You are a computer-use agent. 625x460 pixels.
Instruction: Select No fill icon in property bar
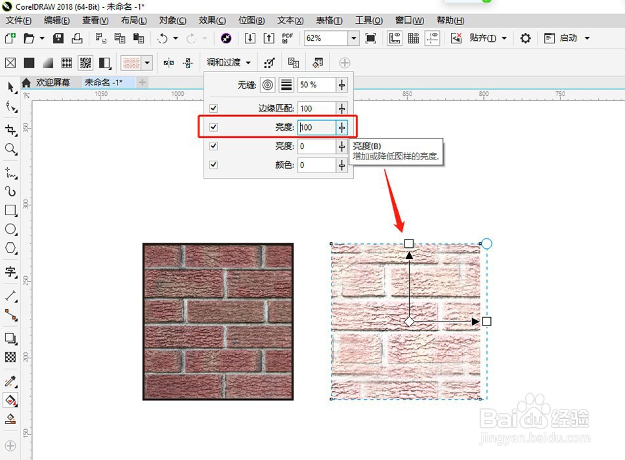[11, 63]
